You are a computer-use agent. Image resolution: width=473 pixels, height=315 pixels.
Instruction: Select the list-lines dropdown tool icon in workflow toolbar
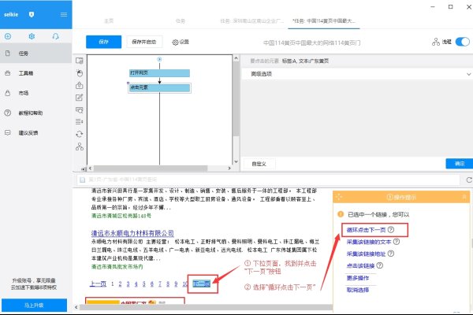80,122
